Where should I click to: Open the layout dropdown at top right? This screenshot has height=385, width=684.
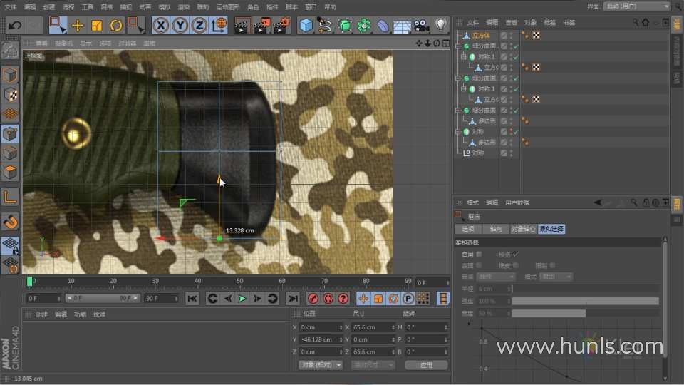coord(637,6)
